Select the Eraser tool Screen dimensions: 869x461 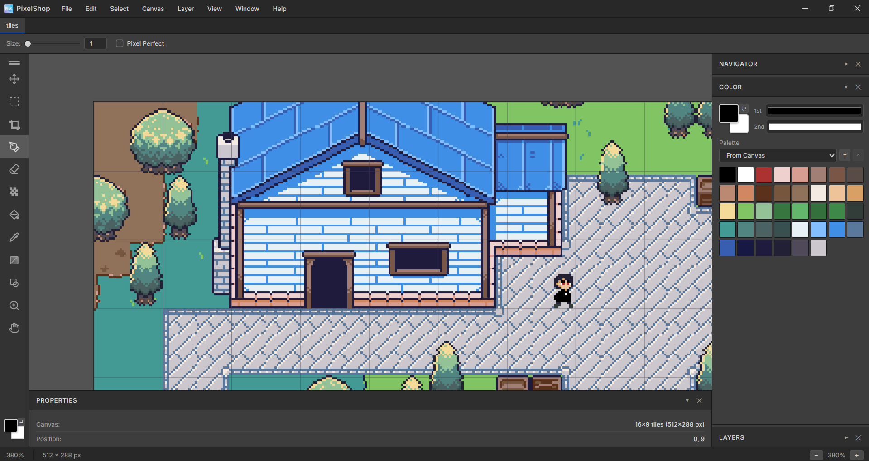(x=14, y=170)
